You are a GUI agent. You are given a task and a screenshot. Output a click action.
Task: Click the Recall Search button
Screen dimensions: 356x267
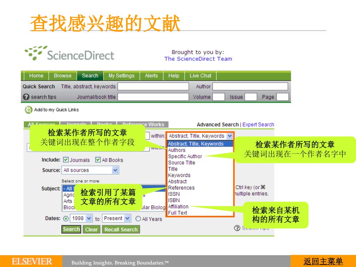click(x=121, y=229)
